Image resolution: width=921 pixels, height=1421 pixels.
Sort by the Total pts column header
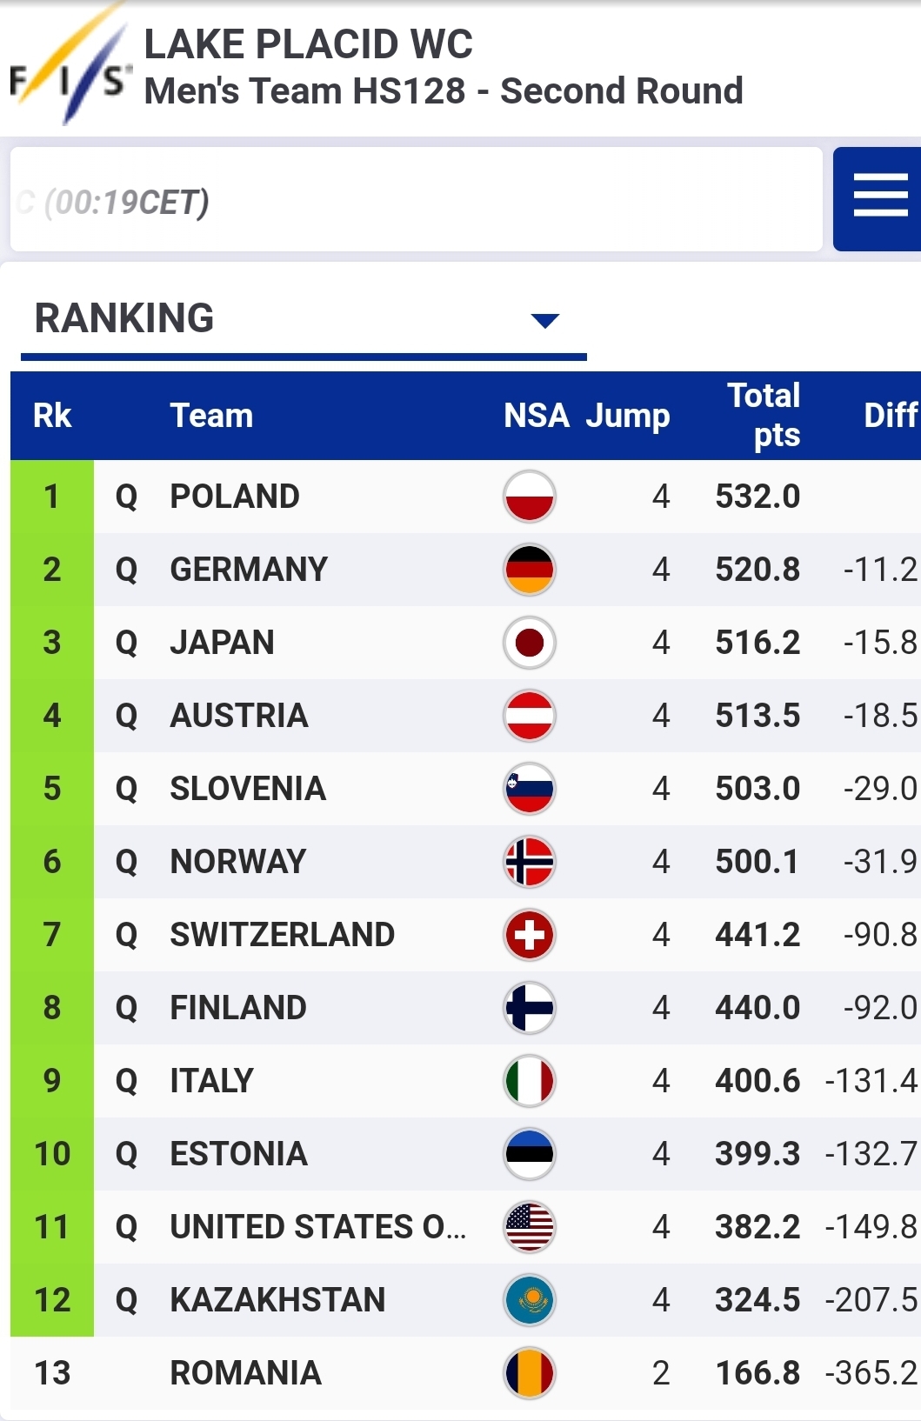763,416
